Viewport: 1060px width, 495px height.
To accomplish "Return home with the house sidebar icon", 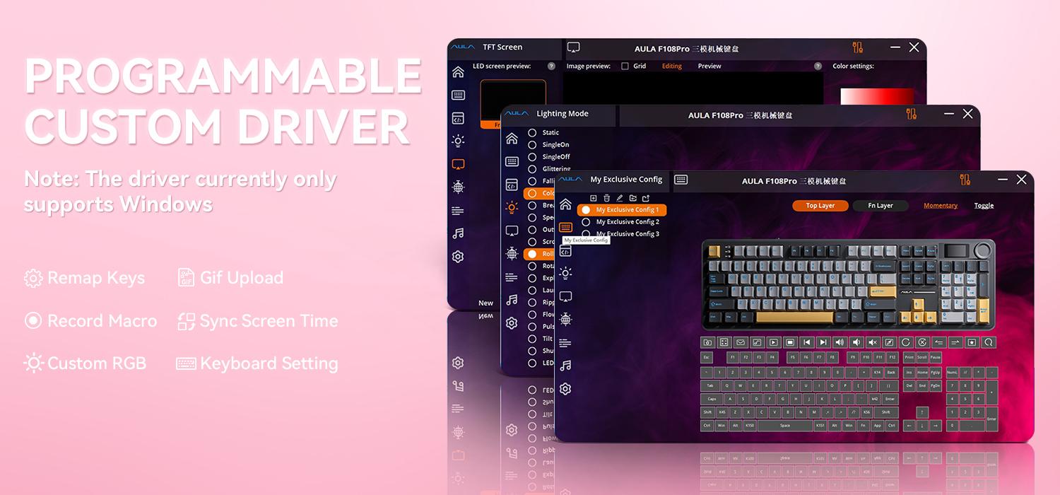I will 565,204.
